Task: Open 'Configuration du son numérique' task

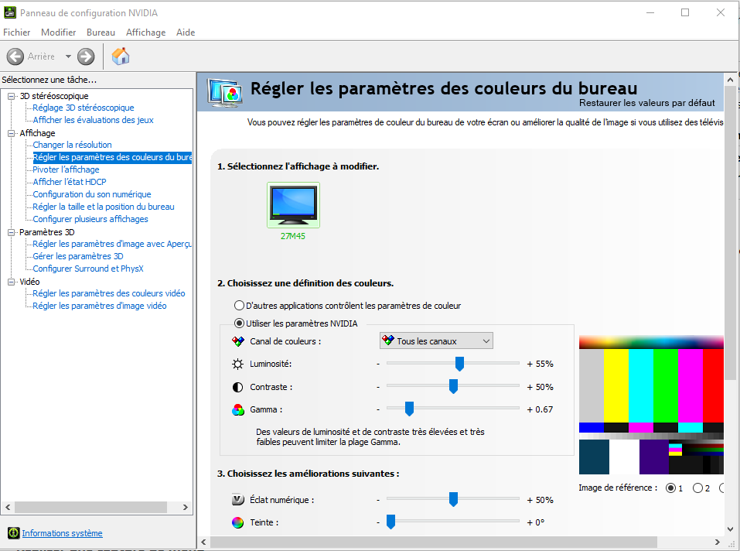Action: (92, 194)
